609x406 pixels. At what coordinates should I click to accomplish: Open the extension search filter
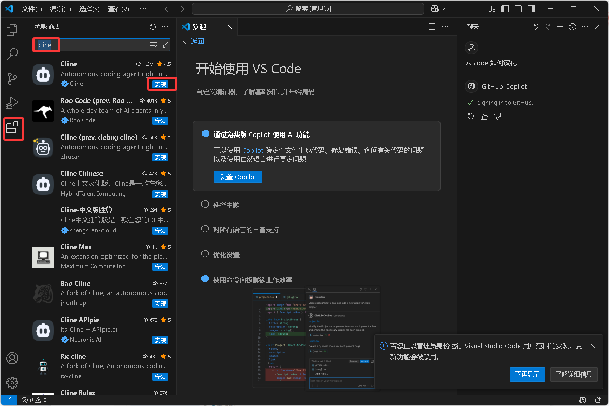point(164,45)
